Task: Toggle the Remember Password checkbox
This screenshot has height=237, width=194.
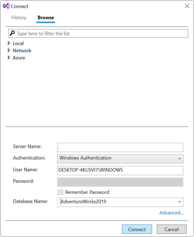Action: pos(60,192)
